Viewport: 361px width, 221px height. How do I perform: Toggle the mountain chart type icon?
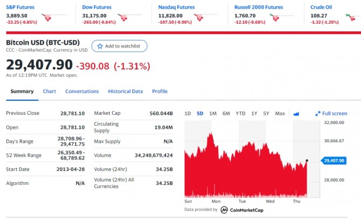(x=296, y=114)
